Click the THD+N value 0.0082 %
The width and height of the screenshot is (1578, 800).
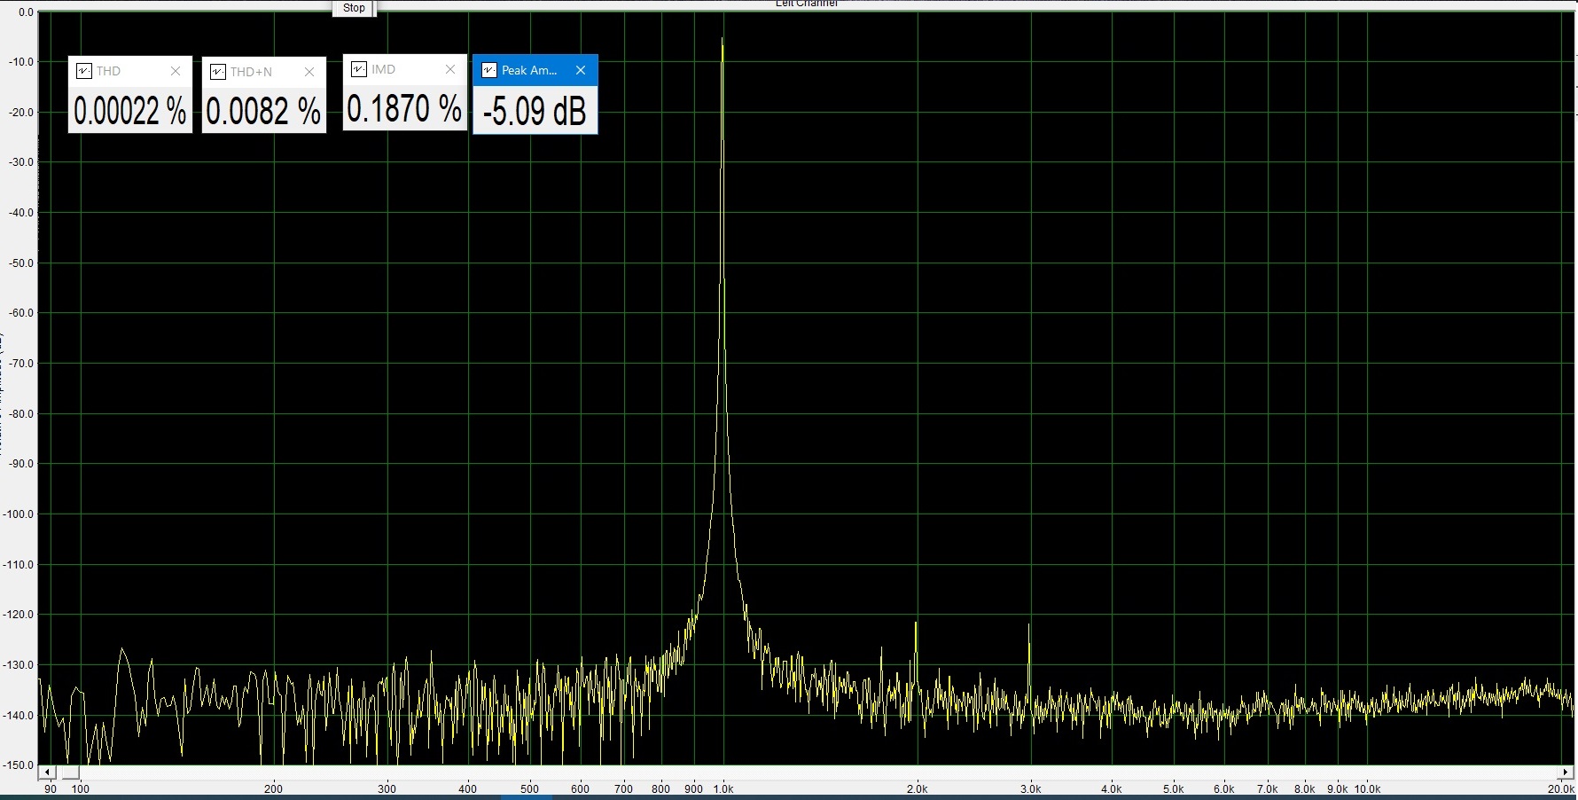pos(263,112)
